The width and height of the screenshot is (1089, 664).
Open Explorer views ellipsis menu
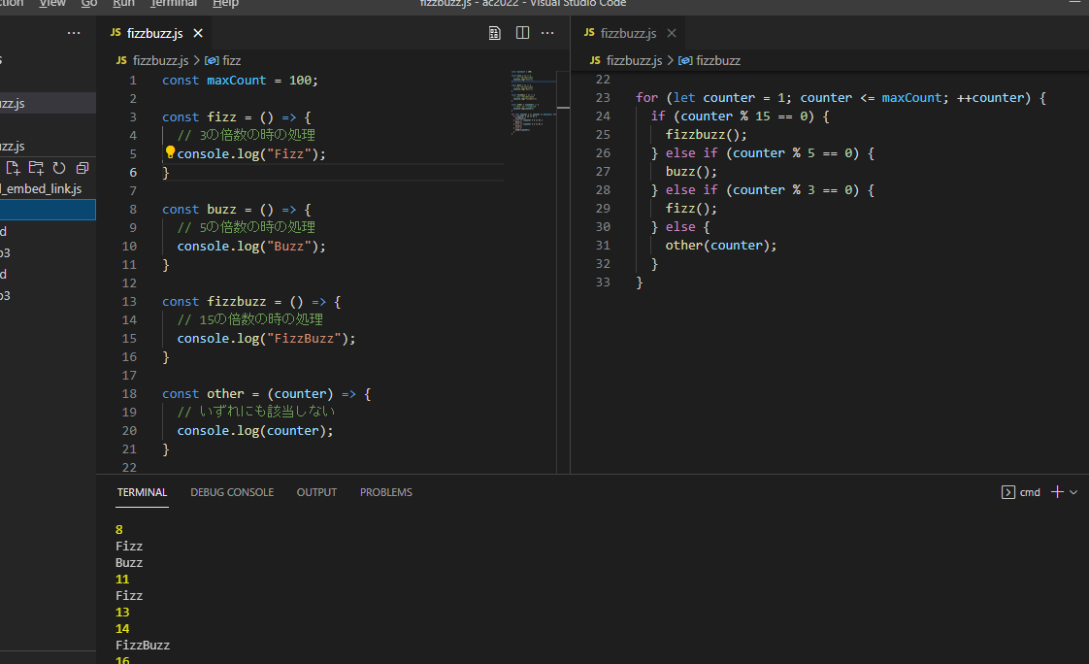(74, 33)
